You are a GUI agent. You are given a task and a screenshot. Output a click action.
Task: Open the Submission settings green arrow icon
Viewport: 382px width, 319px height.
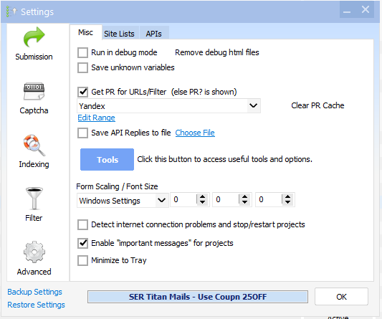click(34, 37)
